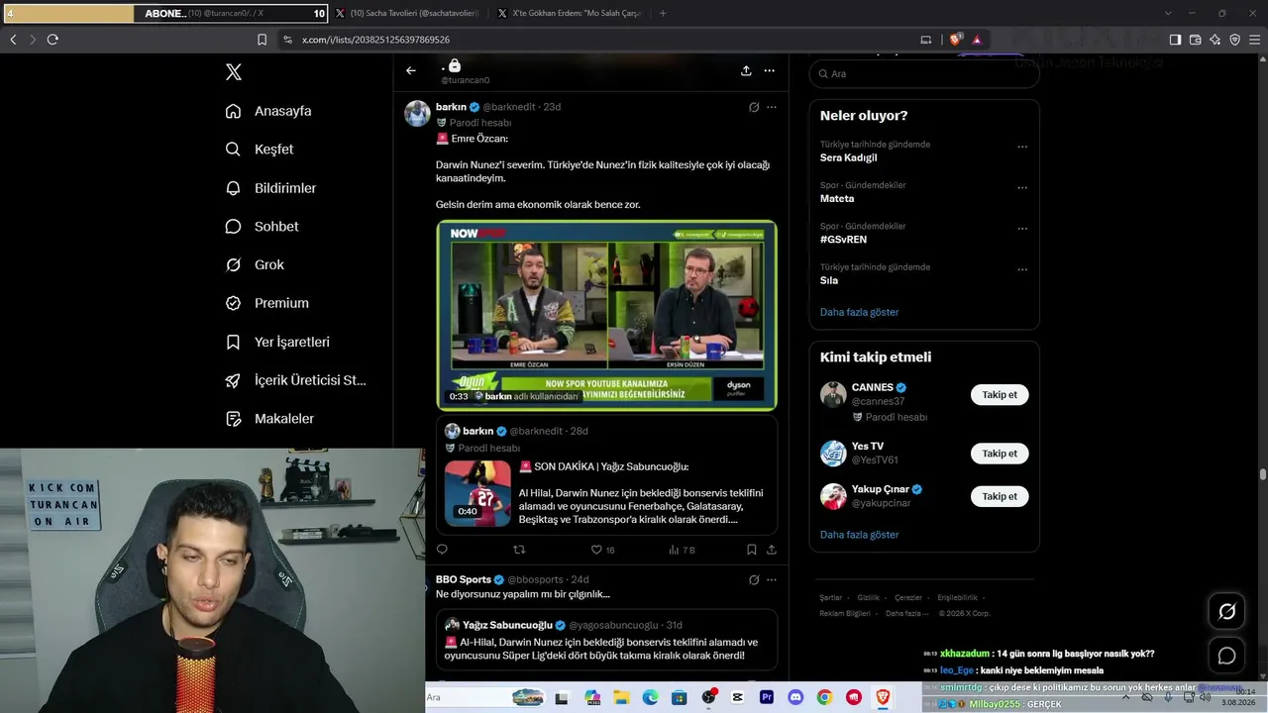
Task: Open more options on BBO Sports post
Action: (x=772, y=579)
